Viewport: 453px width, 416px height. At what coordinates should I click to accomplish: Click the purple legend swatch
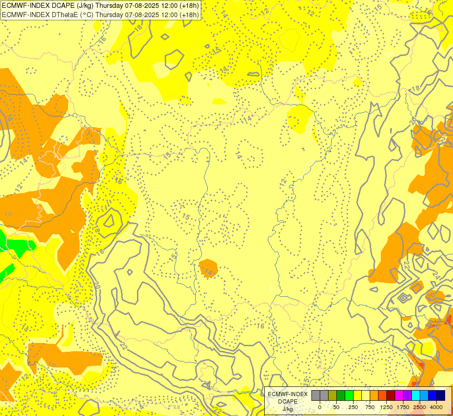(407, 395)
